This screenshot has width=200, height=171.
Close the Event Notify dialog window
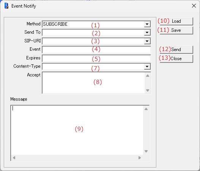[194, 6]
